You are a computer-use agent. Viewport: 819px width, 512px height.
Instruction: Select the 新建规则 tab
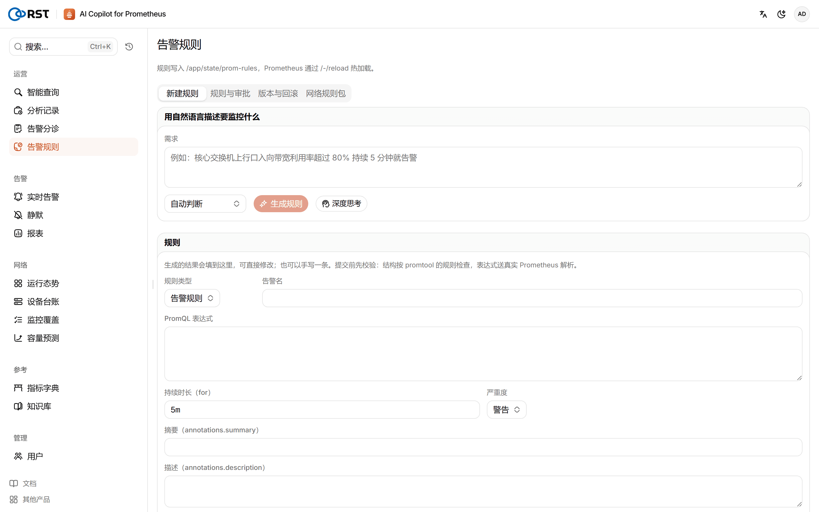[182, 94]
